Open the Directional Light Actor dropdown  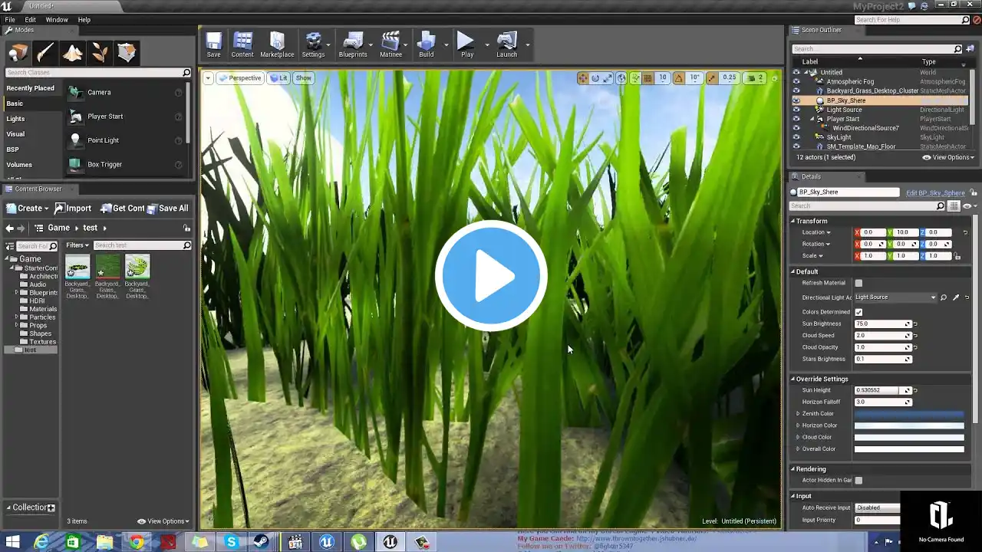pyautogui.click(x=895, y=297)
